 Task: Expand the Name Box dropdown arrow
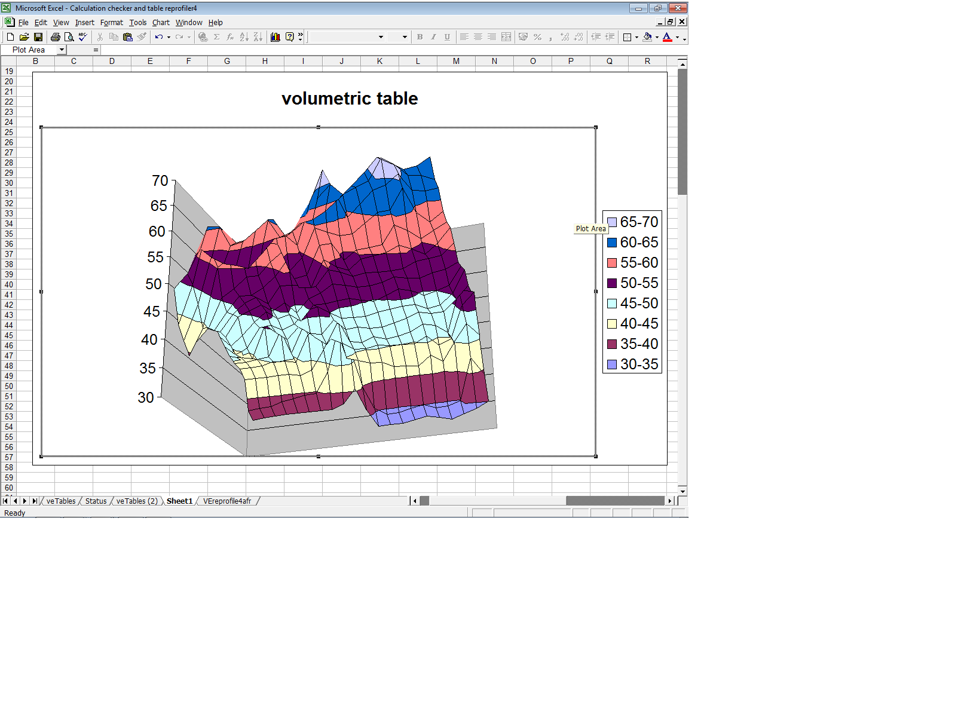(62, 50)
